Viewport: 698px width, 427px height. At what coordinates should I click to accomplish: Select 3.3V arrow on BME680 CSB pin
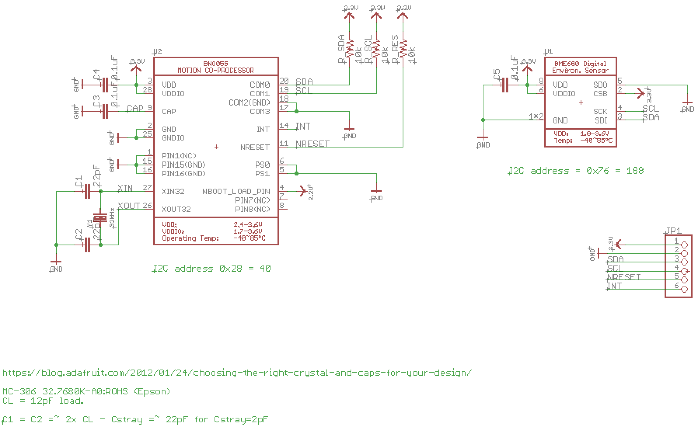pos(641,93)
